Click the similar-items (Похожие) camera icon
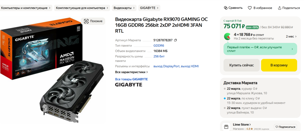The width and height of the screenshot is (304, 131). click(86, 21)
